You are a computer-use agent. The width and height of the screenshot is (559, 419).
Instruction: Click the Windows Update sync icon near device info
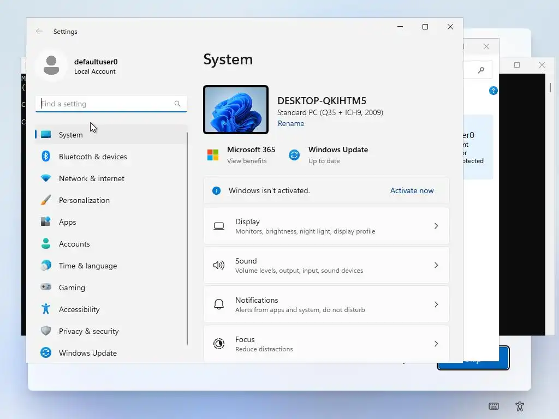coord(294,155)
